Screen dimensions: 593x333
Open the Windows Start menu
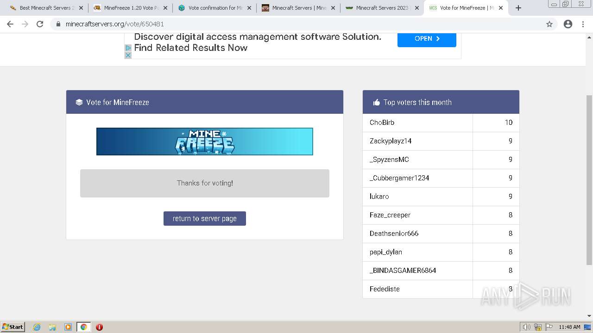coord(13,327)
